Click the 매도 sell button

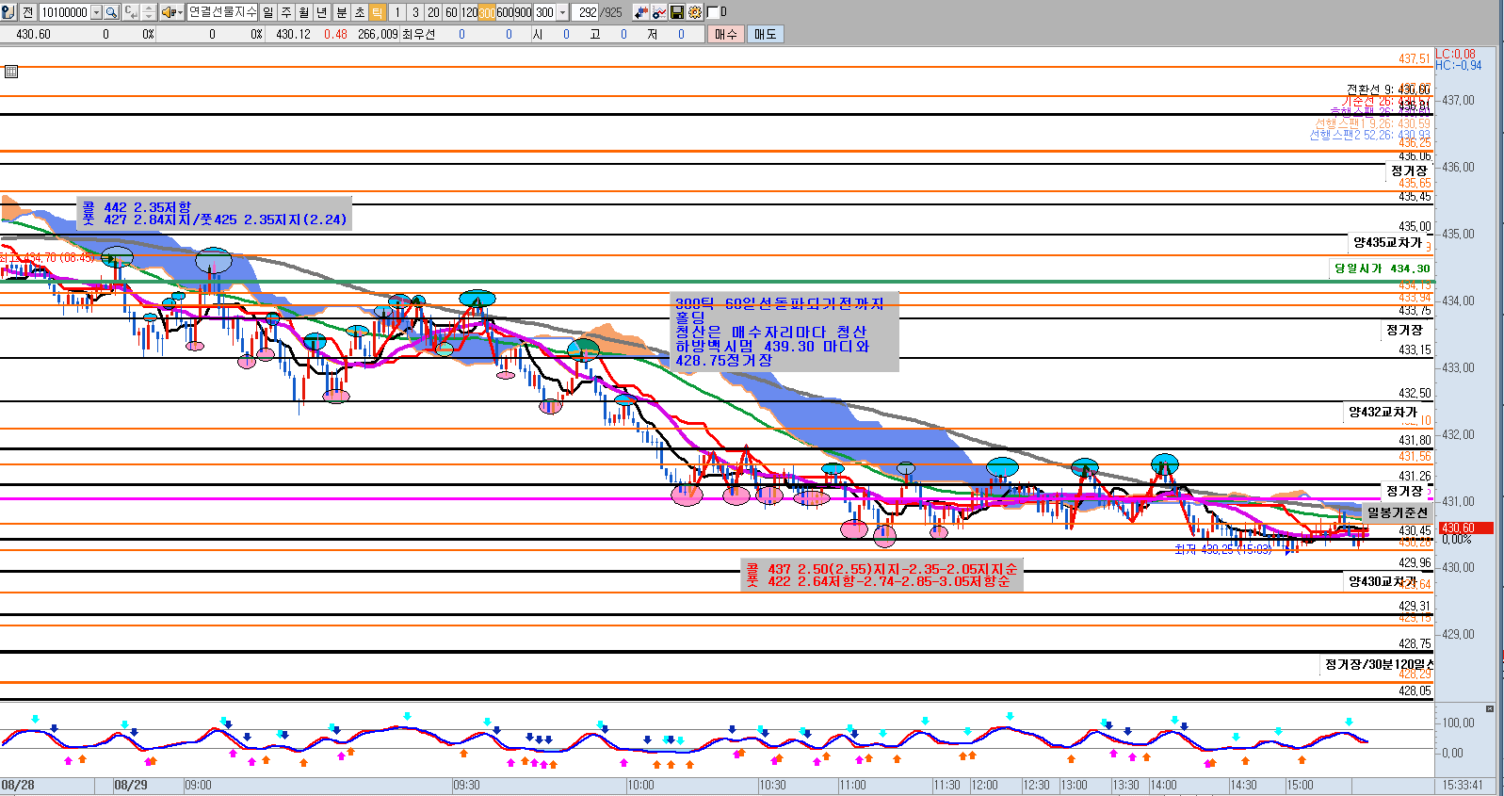point(765,34)
